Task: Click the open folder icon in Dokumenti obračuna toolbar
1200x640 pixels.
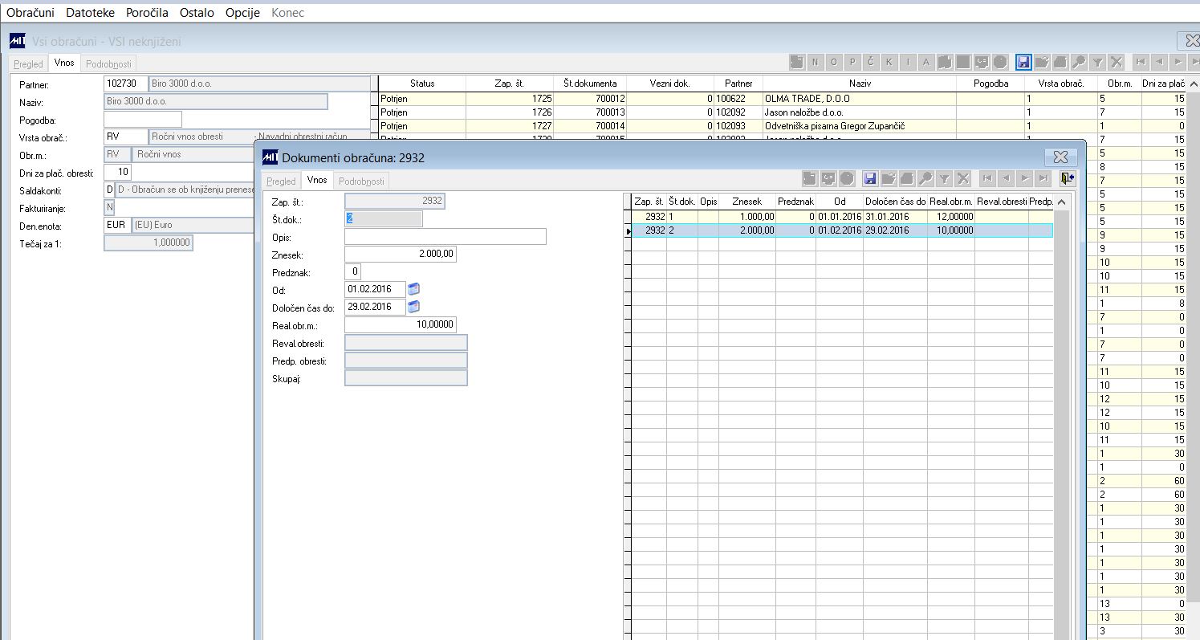Action: point(889,178)
